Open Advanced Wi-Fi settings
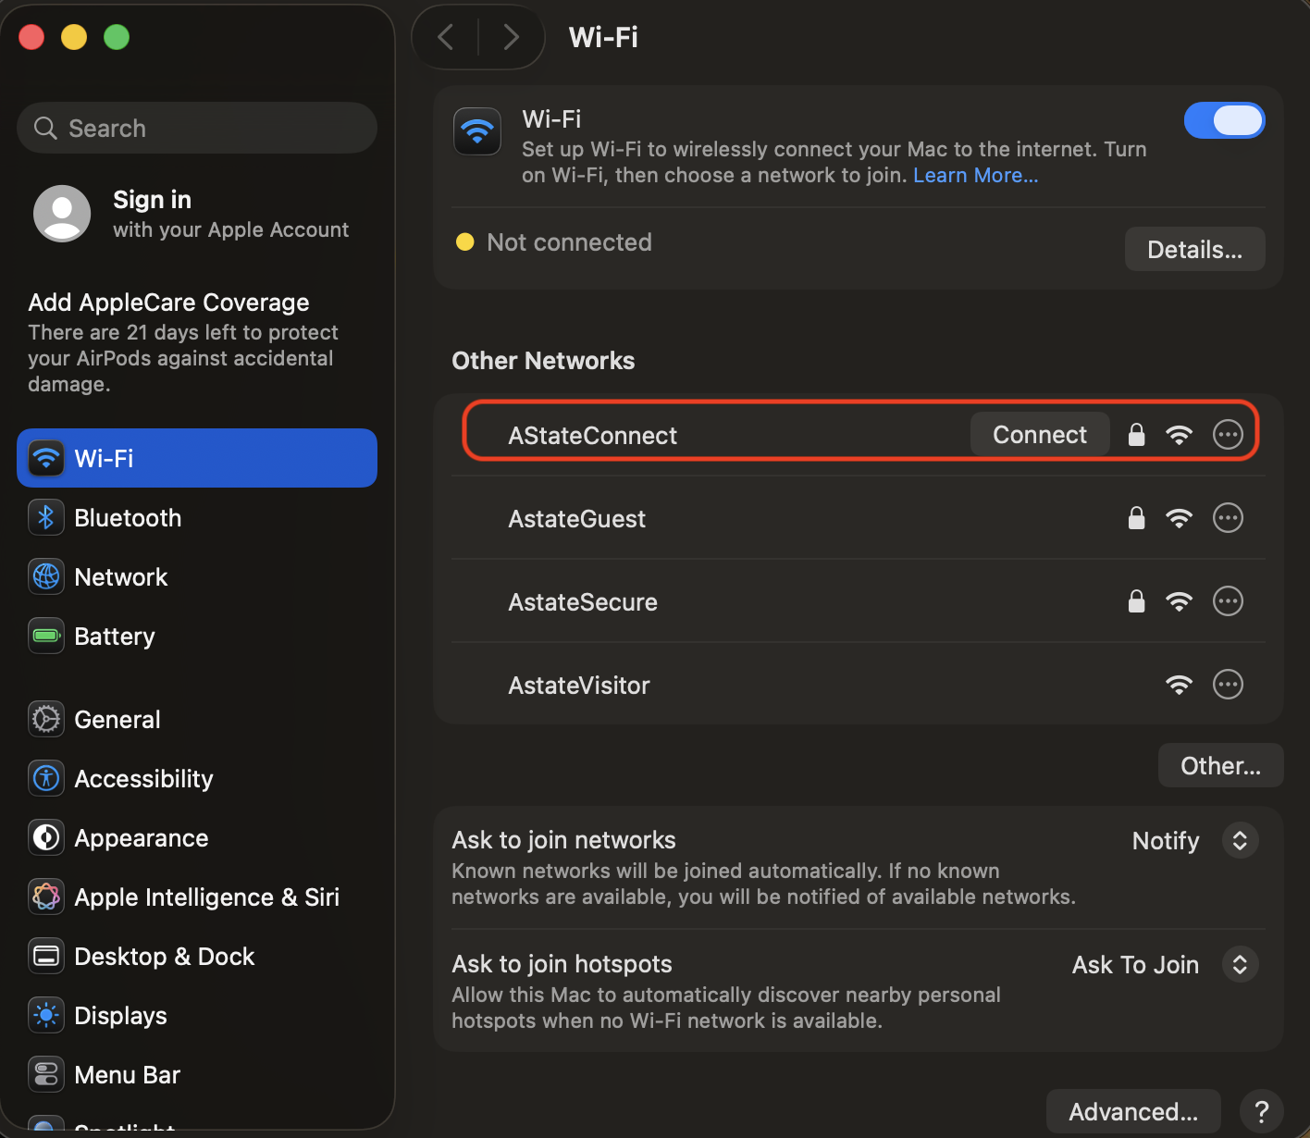The width and height of the screenshot is (1310, 1138). pos(1133,1111)
